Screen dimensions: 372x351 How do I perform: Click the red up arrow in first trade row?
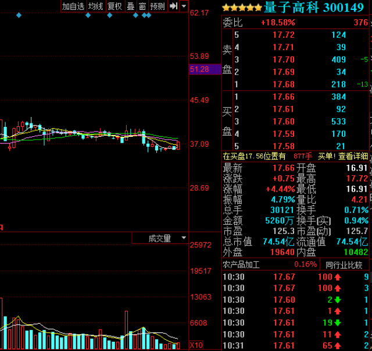338,277
